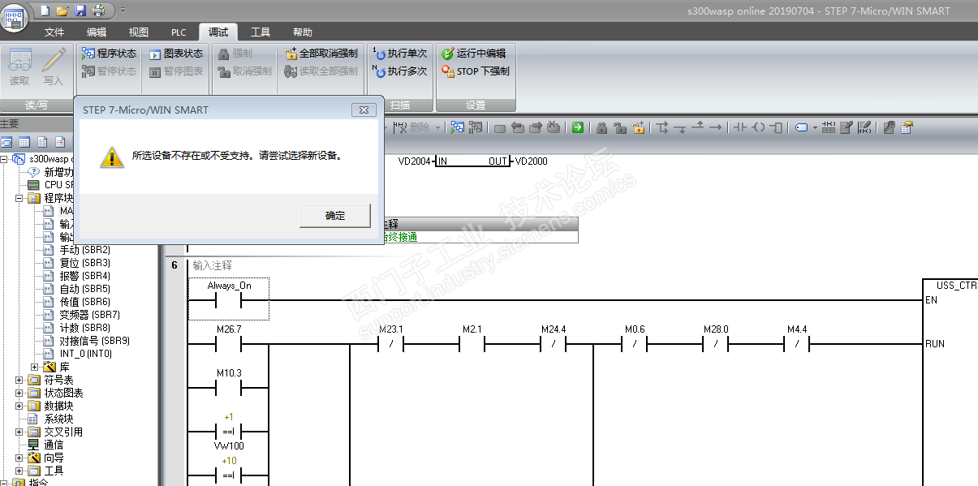Save the project with the floppy icon

[x=80, y=11]
